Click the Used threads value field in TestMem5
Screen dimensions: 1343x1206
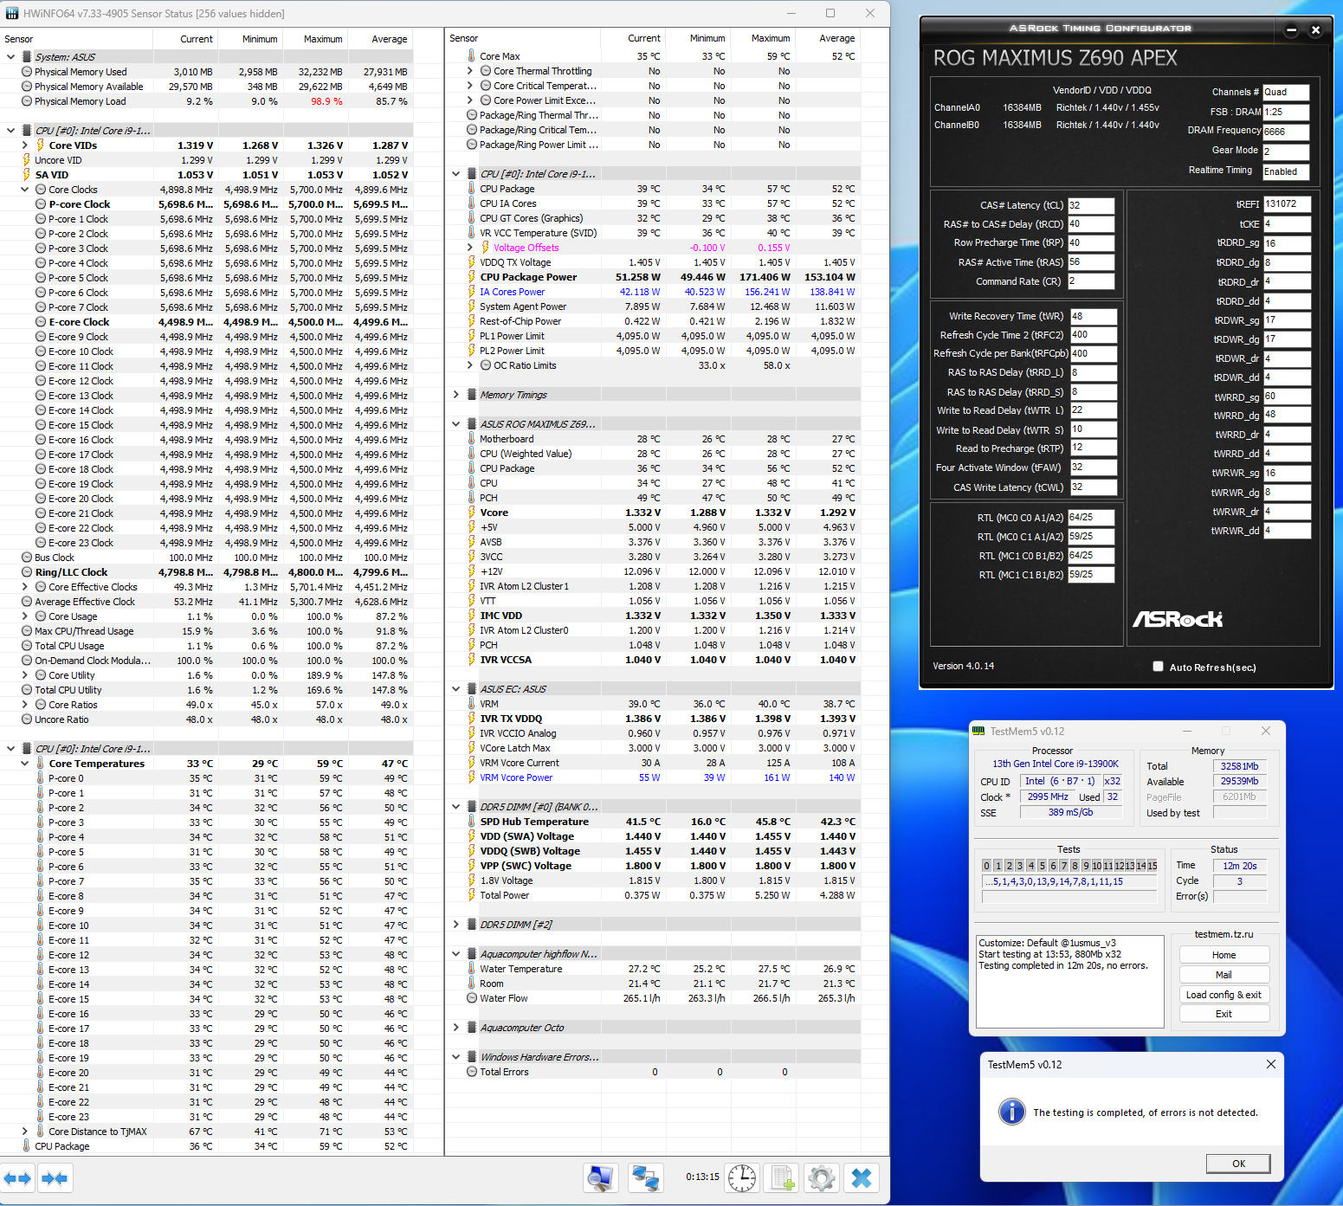tap(1113, 797)
